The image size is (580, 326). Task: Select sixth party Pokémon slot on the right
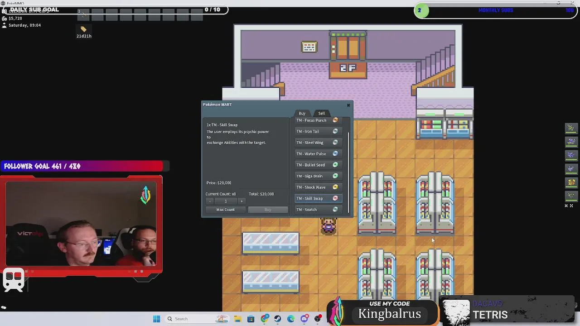click(x=571, y=196)
